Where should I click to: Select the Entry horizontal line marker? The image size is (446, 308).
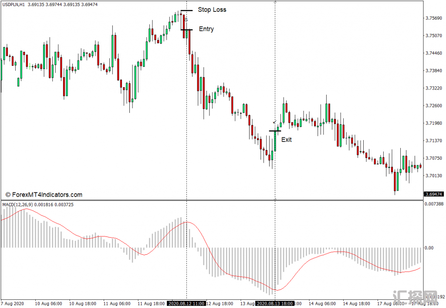click(x=186, y=30)
